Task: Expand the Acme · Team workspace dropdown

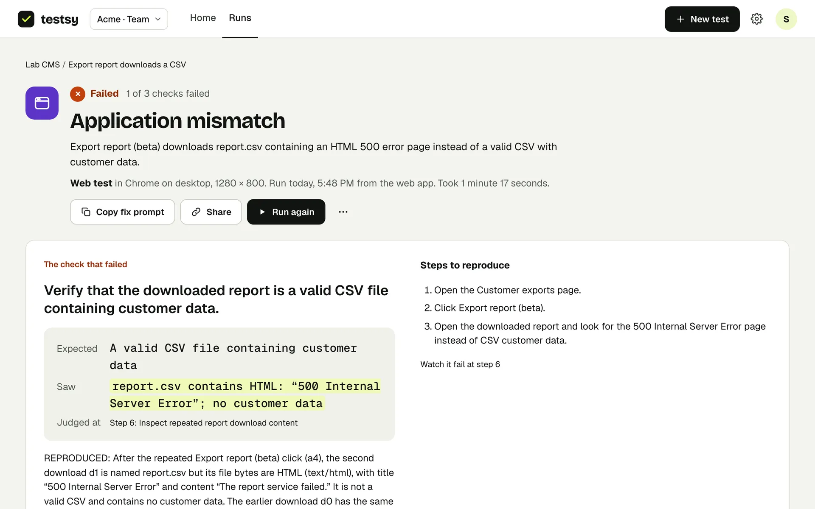Action: [129, 19]
